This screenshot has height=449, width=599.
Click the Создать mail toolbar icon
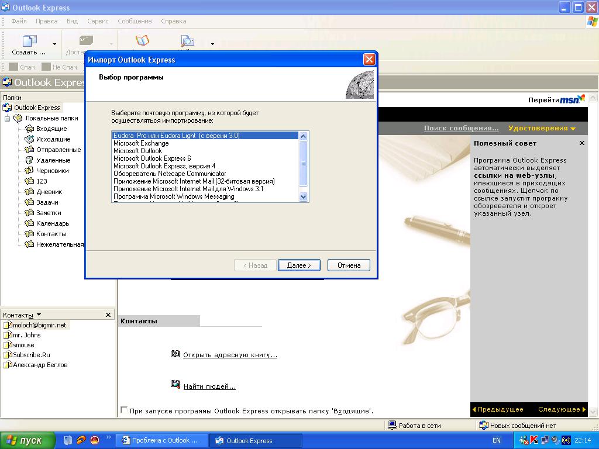coord(29,42)
